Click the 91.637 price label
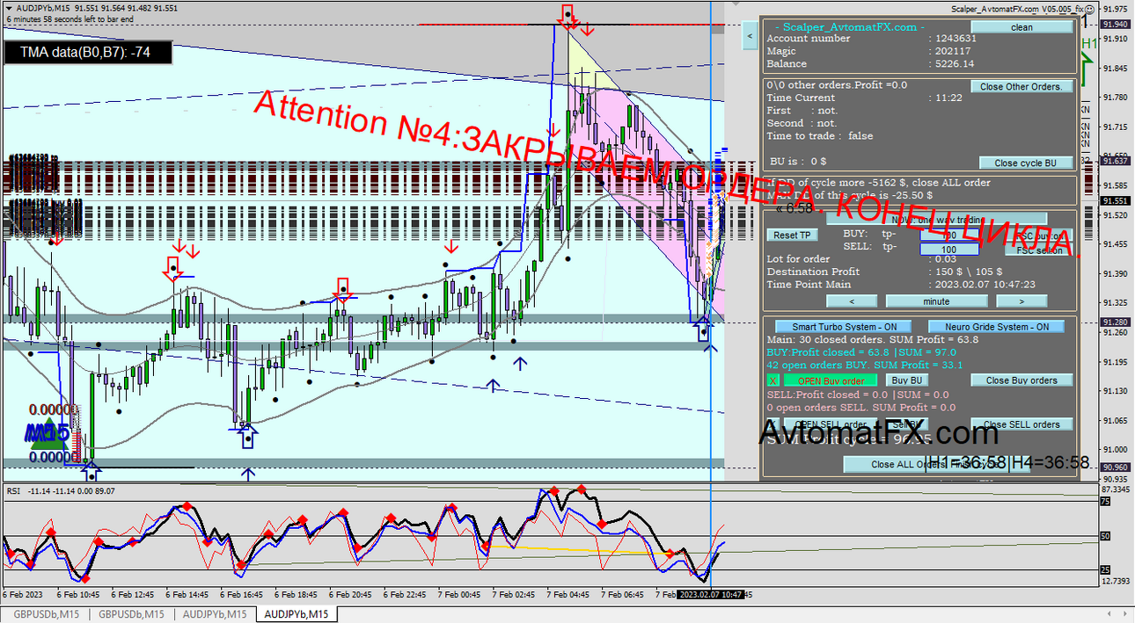 [x=1116, y=161]
